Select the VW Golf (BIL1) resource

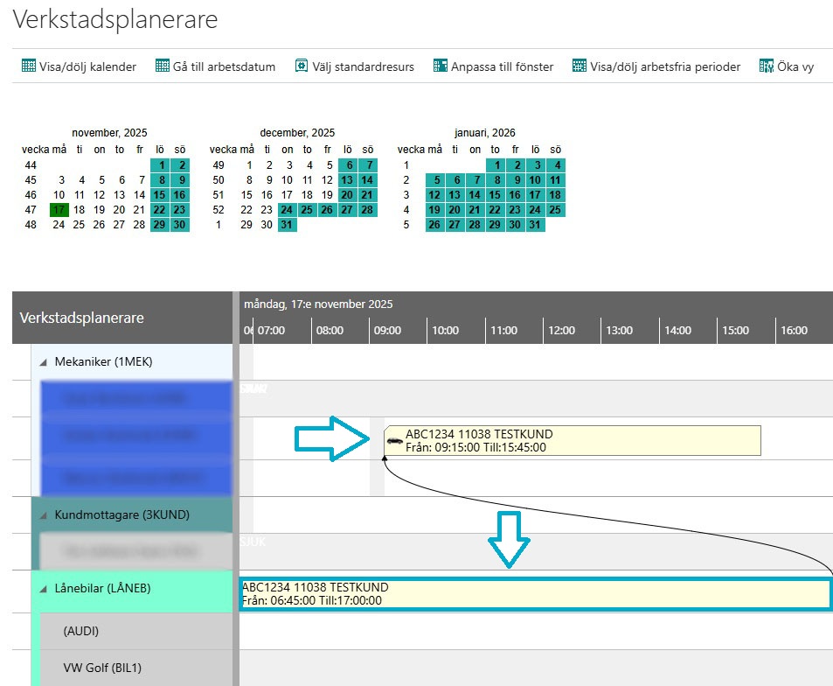[102, 668]
